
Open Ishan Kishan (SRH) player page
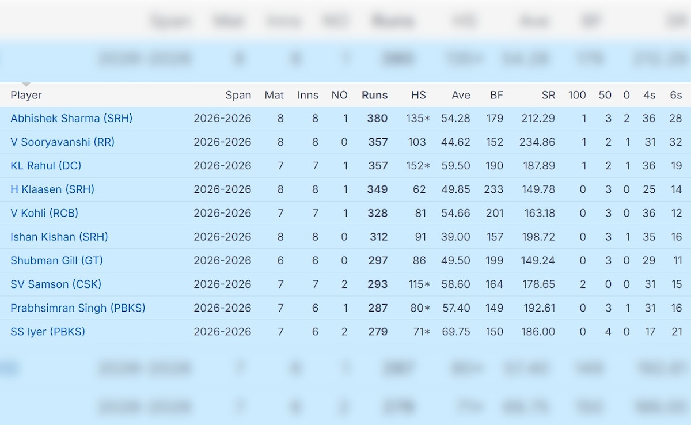pyautogui.click(x=59, y=237)
